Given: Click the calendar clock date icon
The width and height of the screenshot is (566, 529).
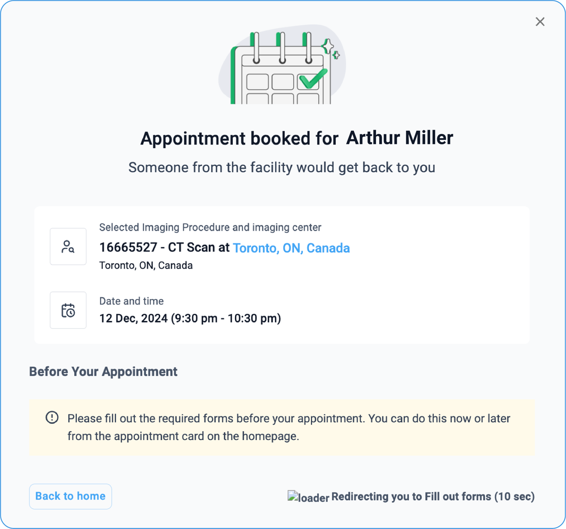Looking at the screenshot, I should coord(68,310).
